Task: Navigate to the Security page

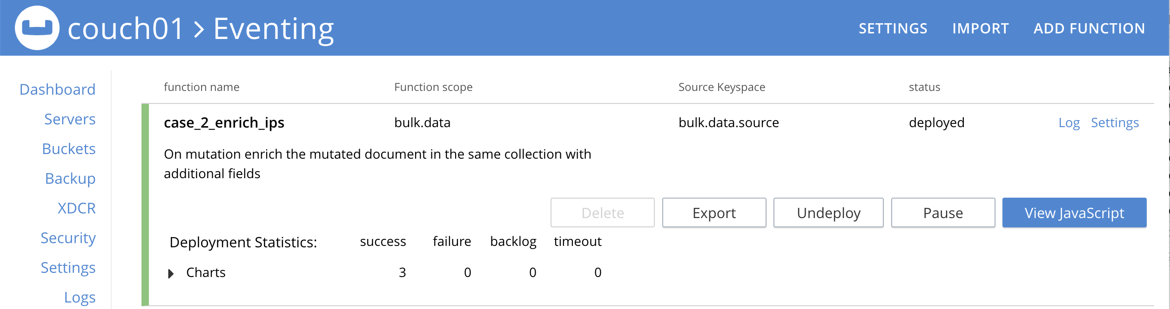Action: [68, 238]
